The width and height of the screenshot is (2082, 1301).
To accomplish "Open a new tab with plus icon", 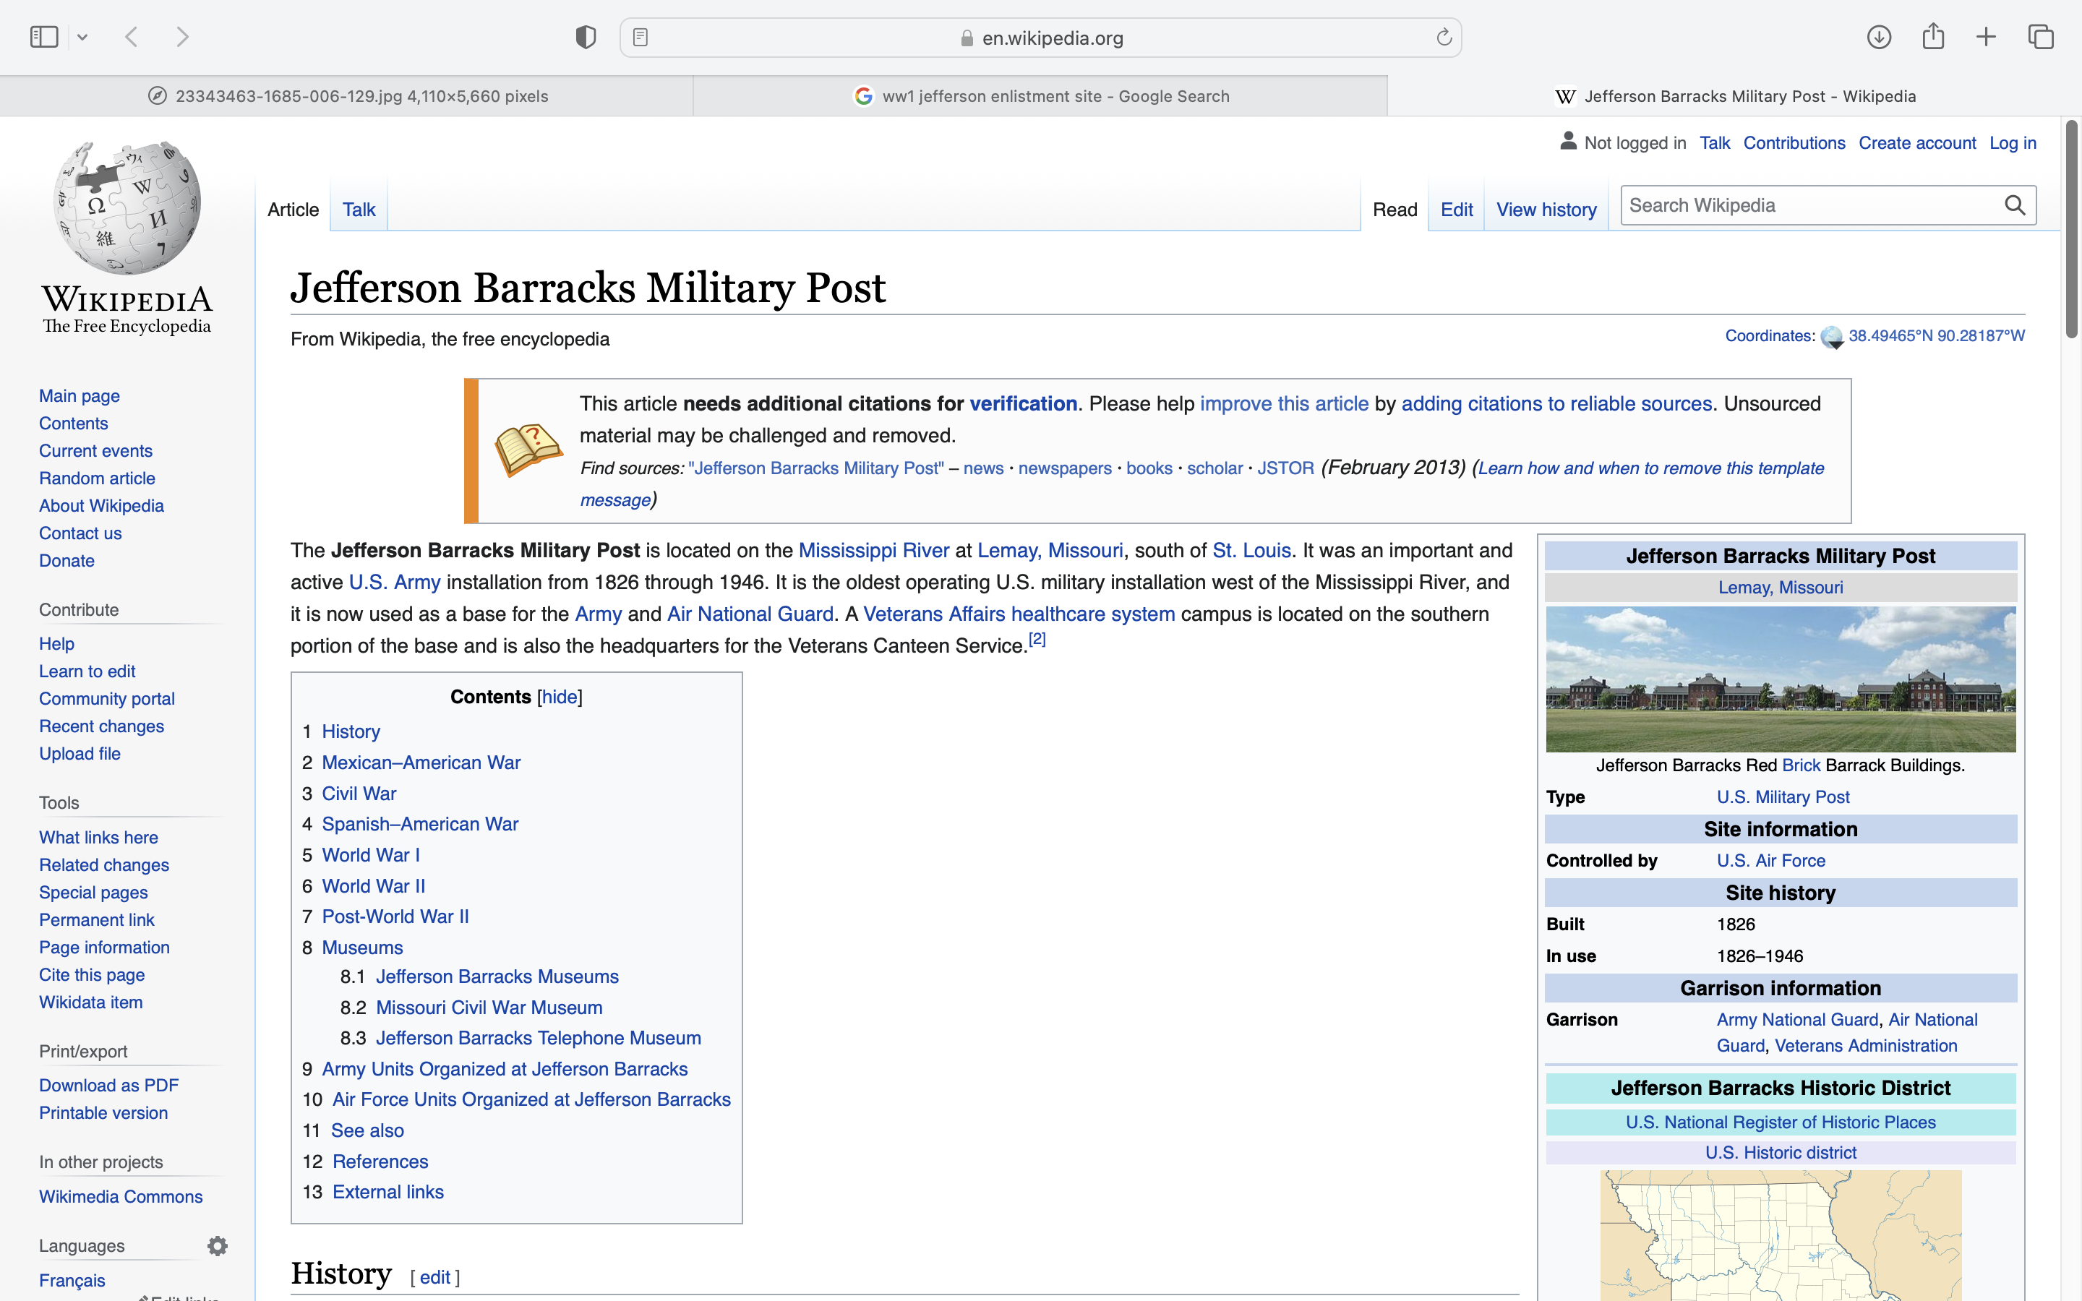I will click(1986, 37).
